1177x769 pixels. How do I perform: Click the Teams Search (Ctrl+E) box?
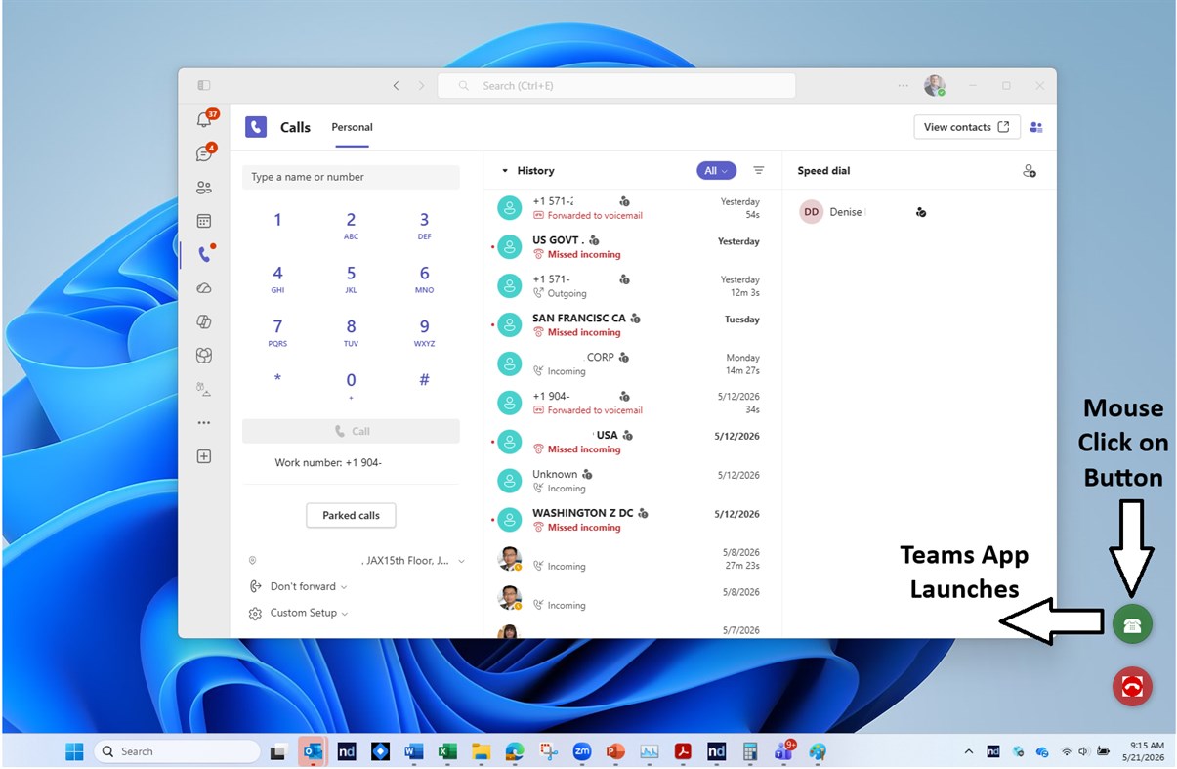(x=616, y=86)
